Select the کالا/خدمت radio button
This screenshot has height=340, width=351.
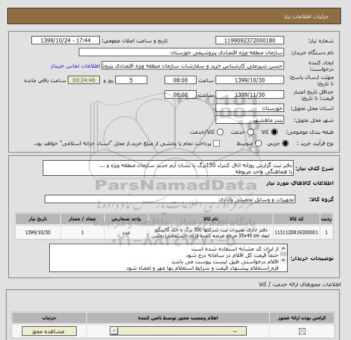point(220,132)
